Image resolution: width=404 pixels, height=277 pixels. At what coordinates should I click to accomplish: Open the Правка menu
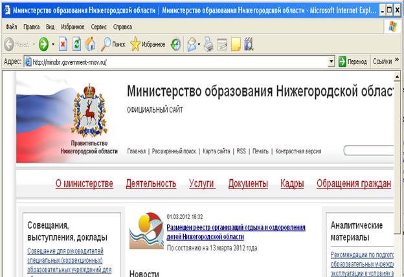(32, 27)
